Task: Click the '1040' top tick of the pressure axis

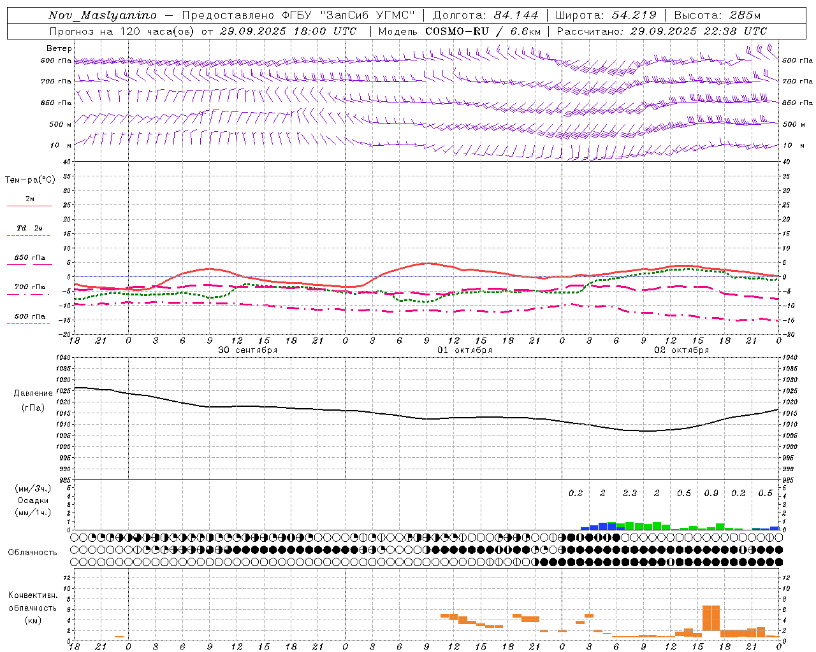Action: [x=64, y=358]
